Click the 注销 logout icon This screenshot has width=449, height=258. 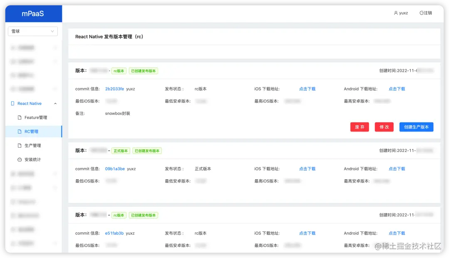pos(421,13)
